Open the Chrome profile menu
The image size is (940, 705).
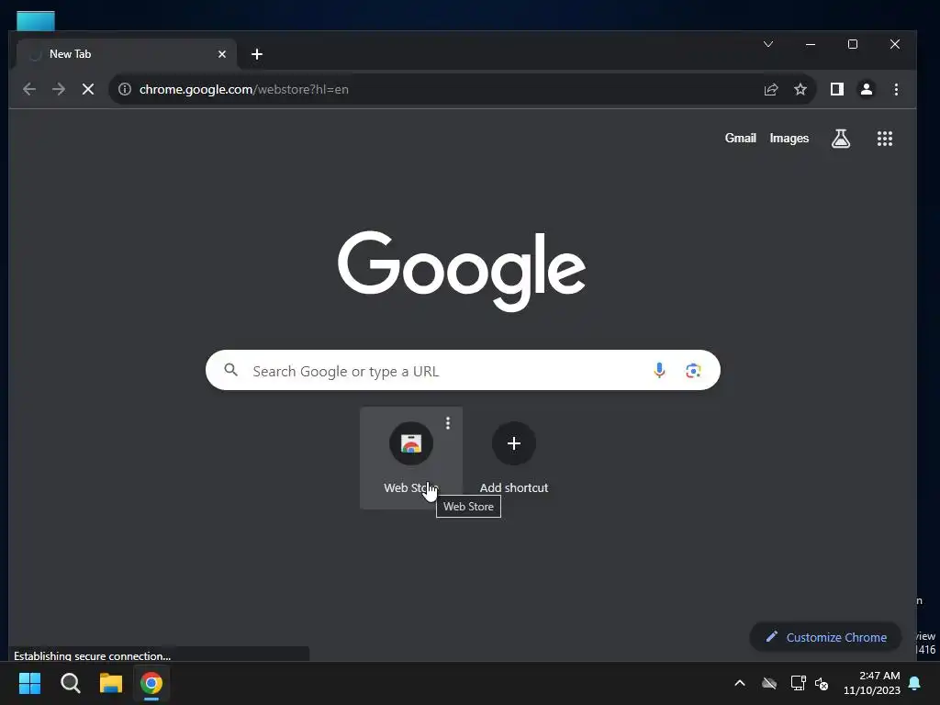(867, 89)
